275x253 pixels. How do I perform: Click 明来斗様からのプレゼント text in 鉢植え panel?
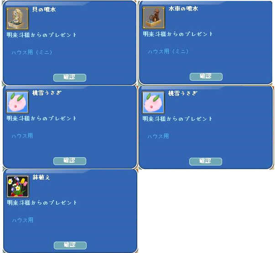coord(42,203)
